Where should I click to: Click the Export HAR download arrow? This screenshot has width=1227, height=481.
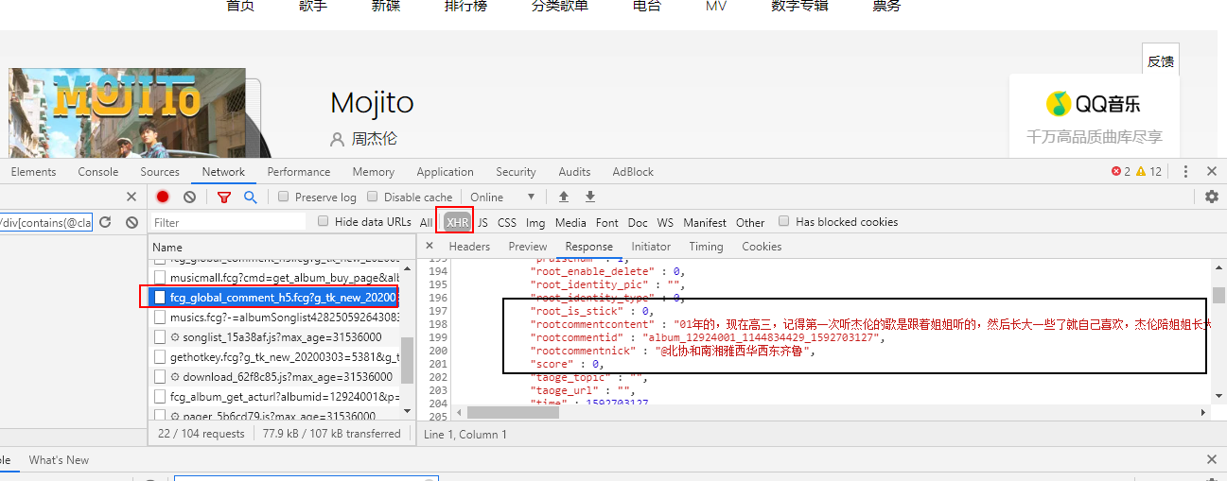click(590, 197)
